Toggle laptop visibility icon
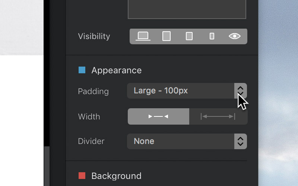The height and width of the screenshot is (186, 298). tap(143, 36)
